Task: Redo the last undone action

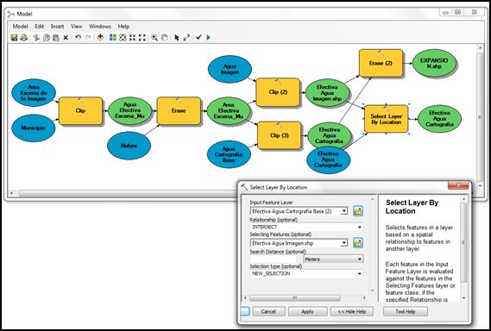Action: coord(88,38)
